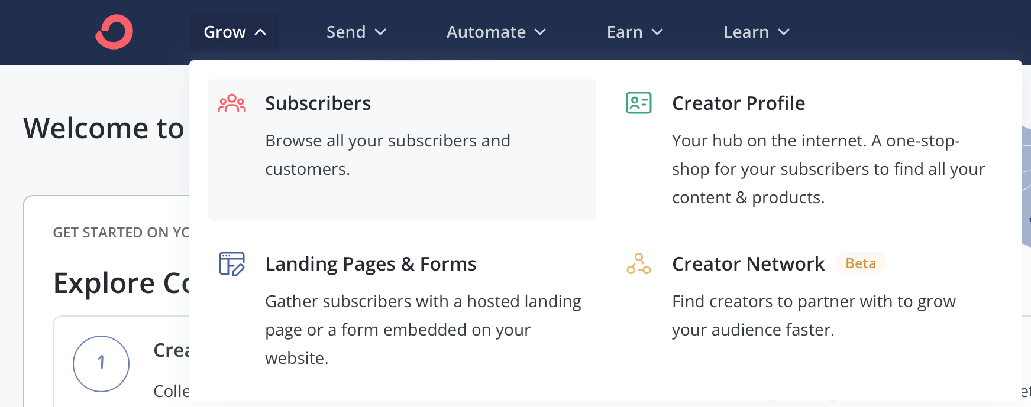
Task: Open the Creator Network heading link
Action: click(x=748, y=264)
